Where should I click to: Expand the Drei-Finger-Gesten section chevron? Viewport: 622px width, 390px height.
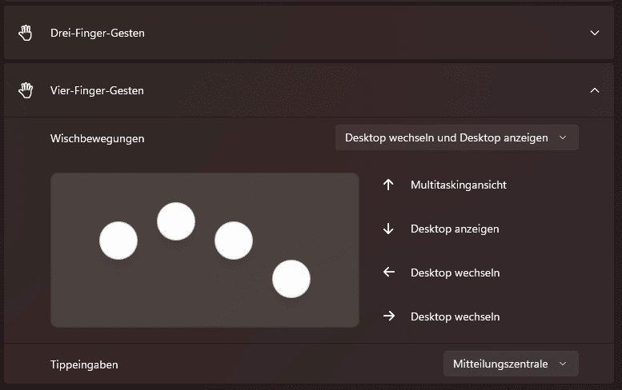595,33
